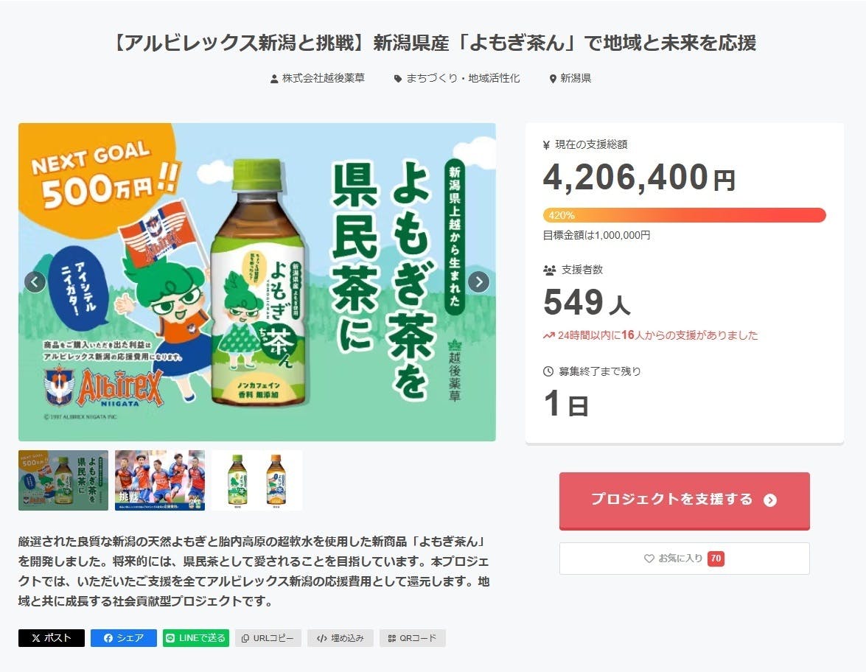Viewport: 866px width, 672px height.
Task: Click the プロジェクトを支援する button
Action: [684, 500]
